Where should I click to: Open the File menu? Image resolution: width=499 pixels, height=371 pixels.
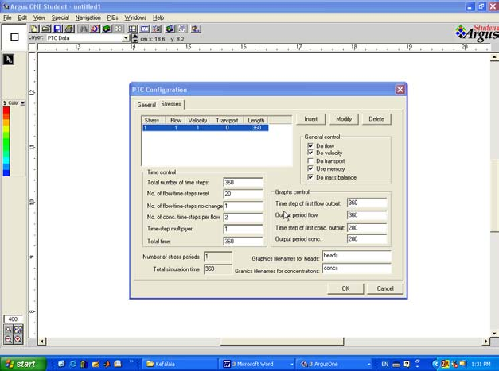tap(7, 17)
